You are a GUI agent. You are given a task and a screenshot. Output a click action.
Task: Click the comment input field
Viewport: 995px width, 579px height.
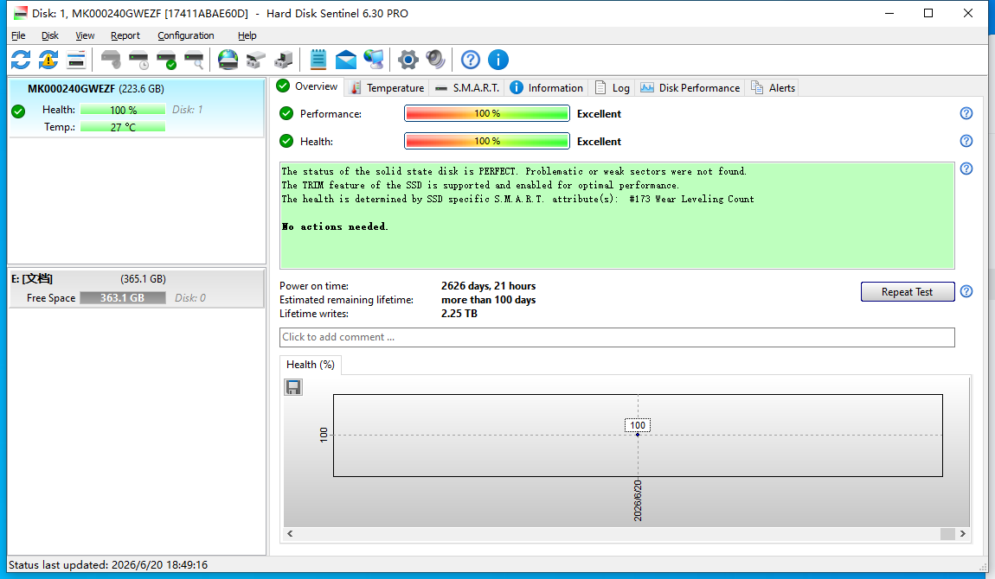617,337
